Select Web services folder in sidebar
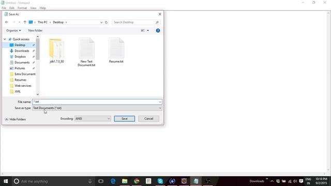 click(23, 86)
